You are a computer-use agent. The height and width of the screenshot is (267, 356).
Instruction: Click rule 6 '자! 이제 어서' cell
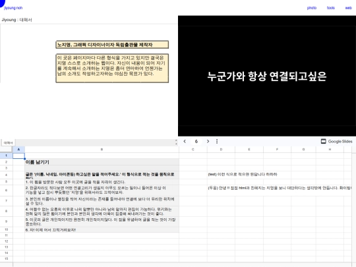(102, 230)
